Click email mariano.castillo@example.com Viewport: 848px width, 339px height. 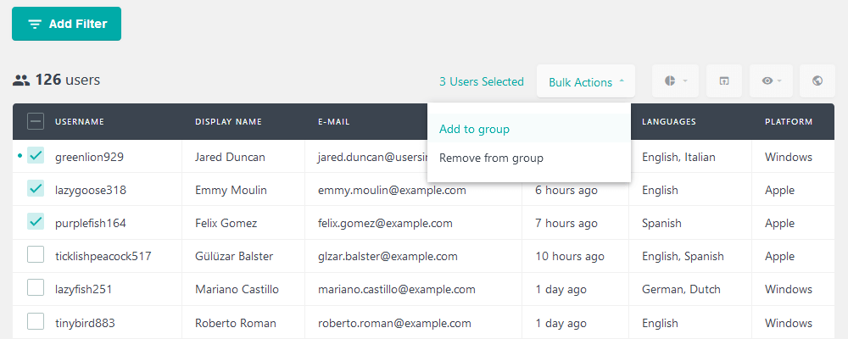(397, 290)
